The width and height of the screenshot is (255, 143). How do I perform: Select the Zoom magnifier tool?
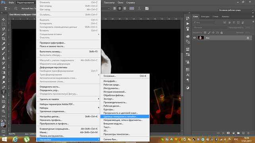tap(4, 111)
